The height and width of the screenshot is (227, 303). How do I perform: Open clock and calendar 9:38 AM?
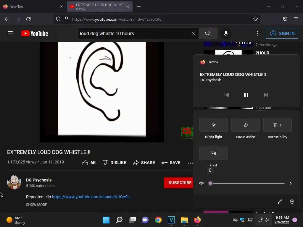pyautogui.click(x=282, y=220)
